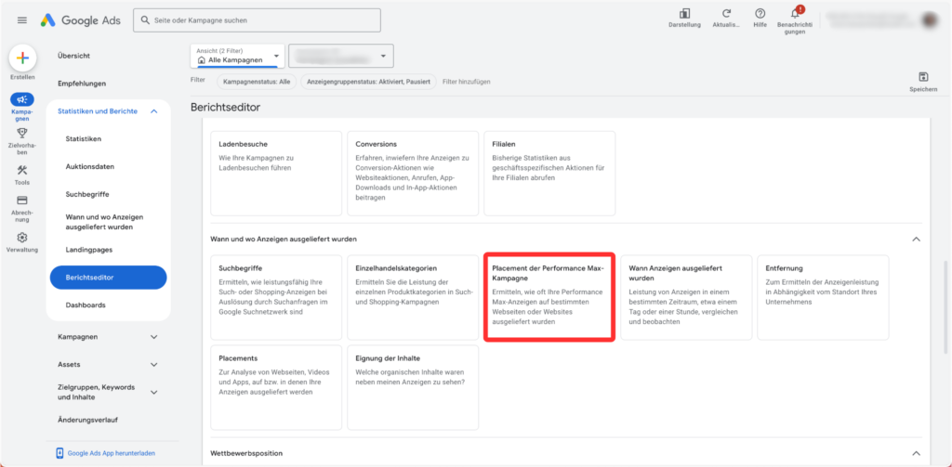This screenshot has width=952, height=467.
Task: Click Filter hinzufügen
Action: pyautogui.click(x=467, y=82)
